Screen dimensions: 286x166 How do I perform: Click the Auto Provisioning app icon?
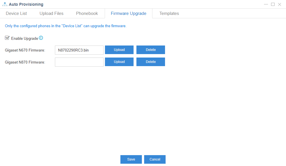click(x=5, y=4)
